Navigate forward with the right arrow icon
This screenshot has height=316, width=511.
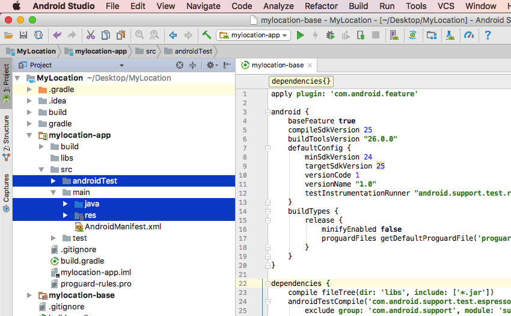coord(188,36)
